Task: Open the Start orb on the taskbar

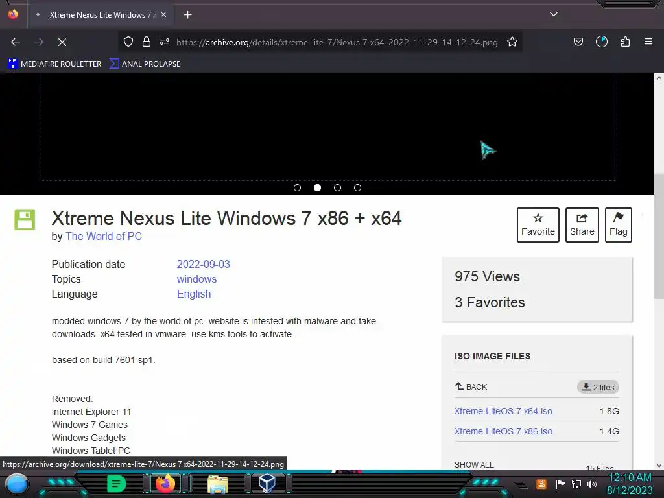Action: 17,484
